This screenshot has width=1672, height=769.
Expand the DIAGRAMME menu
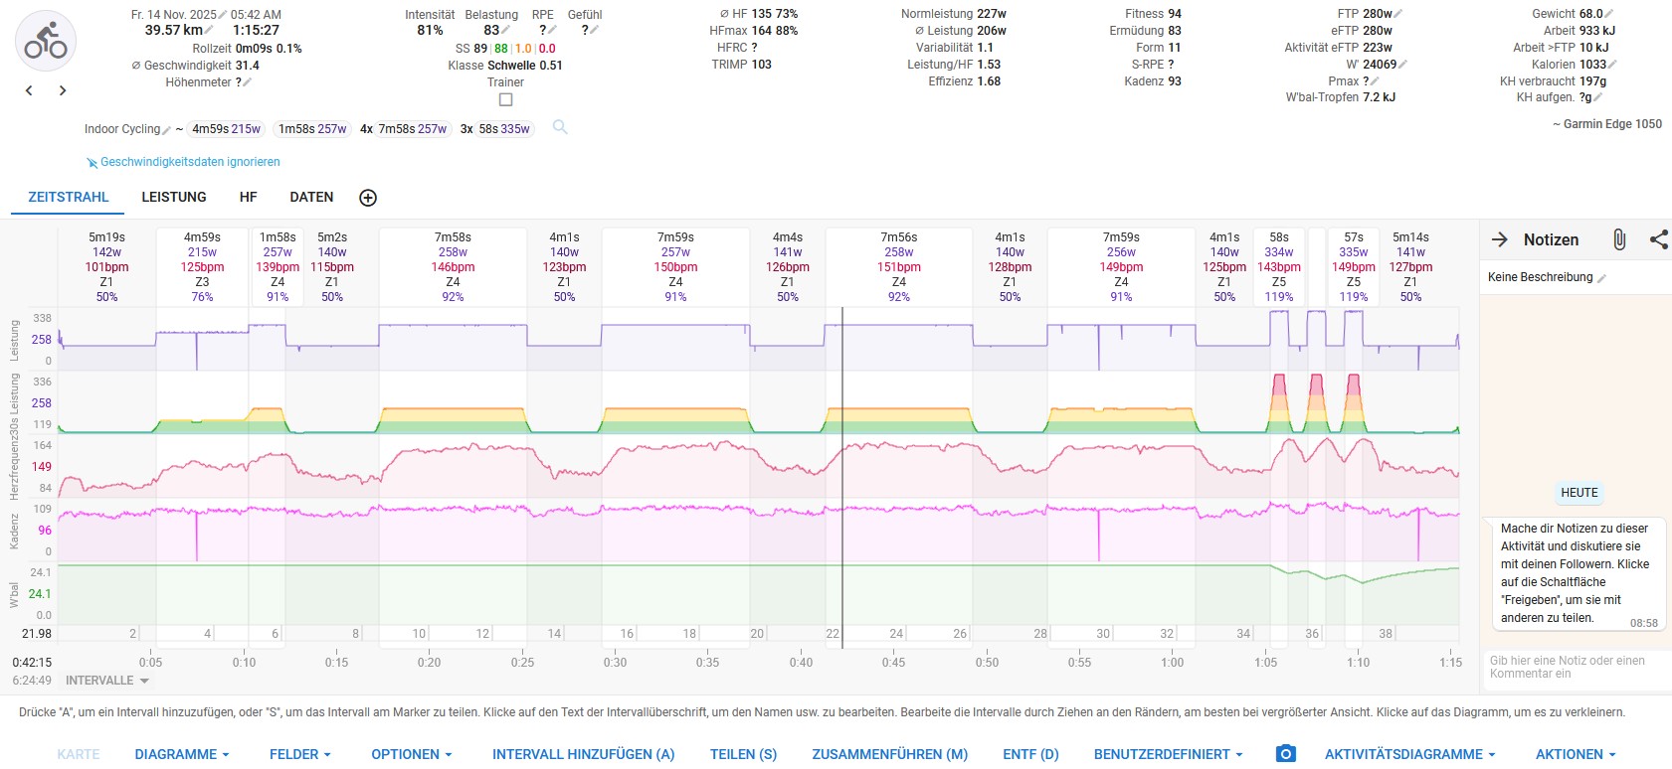tap(182, 754)
